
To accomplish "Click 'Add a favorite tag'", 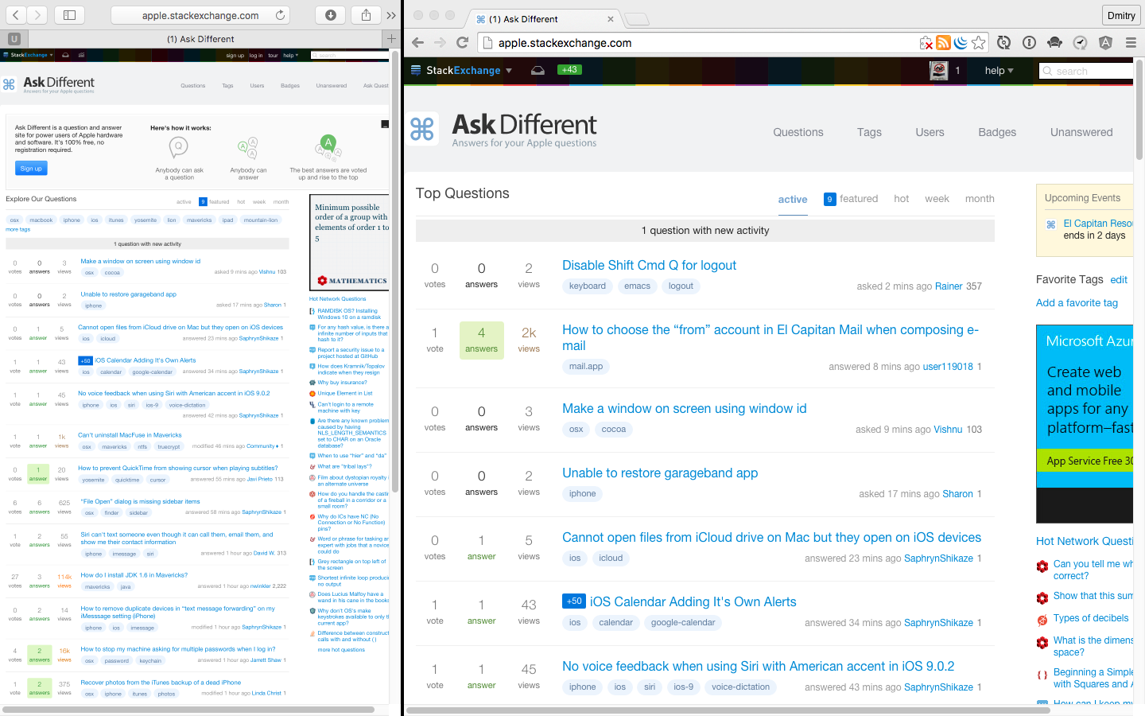I will click(x=1077, y=303).
